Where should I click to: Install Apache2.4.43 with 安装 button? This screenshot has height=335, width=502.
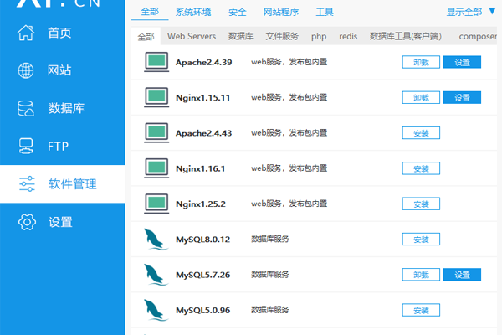click(x=421, y=133)
